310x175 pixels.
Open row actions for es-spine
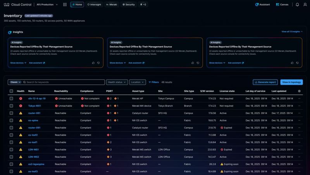click(299, 120)
